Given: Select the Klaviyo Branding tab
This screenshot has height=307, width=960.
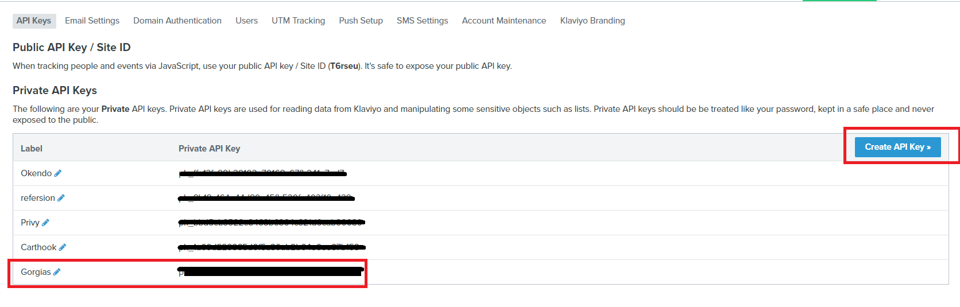Looking at the screenshot, I should [593, 21].
